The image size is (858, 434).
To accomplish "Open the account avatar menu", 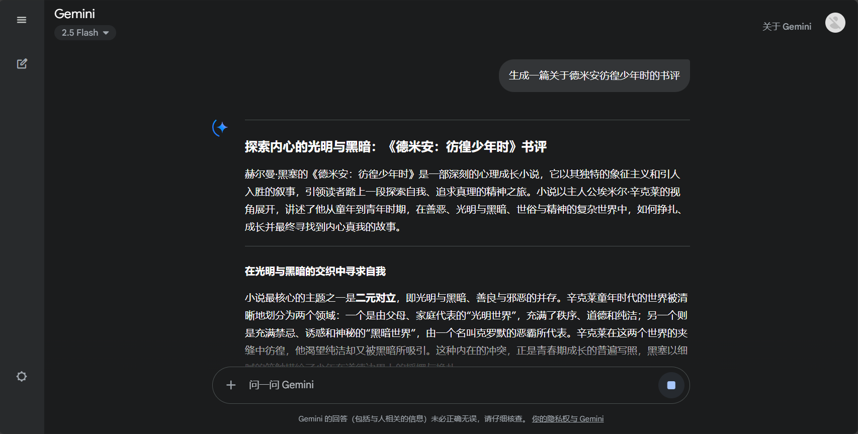I will point(835,23).
